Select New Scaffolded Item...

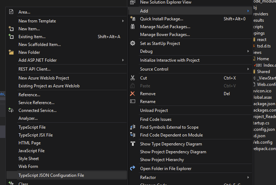click(67, 45)
